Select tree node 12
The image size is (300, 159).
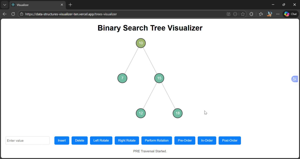pyautogui.click(x=141, y=113)
